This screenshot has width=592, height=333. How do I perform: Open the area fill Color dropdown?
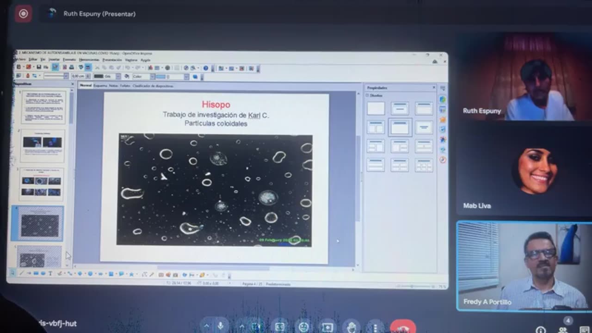[x=152, y=76]
